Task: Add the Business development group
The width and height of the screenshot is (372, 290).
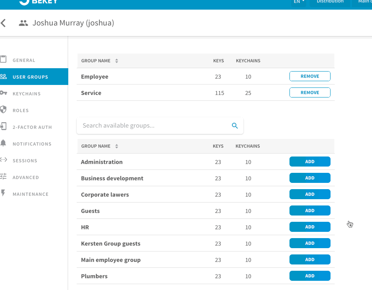Action: tap(310, 178)
